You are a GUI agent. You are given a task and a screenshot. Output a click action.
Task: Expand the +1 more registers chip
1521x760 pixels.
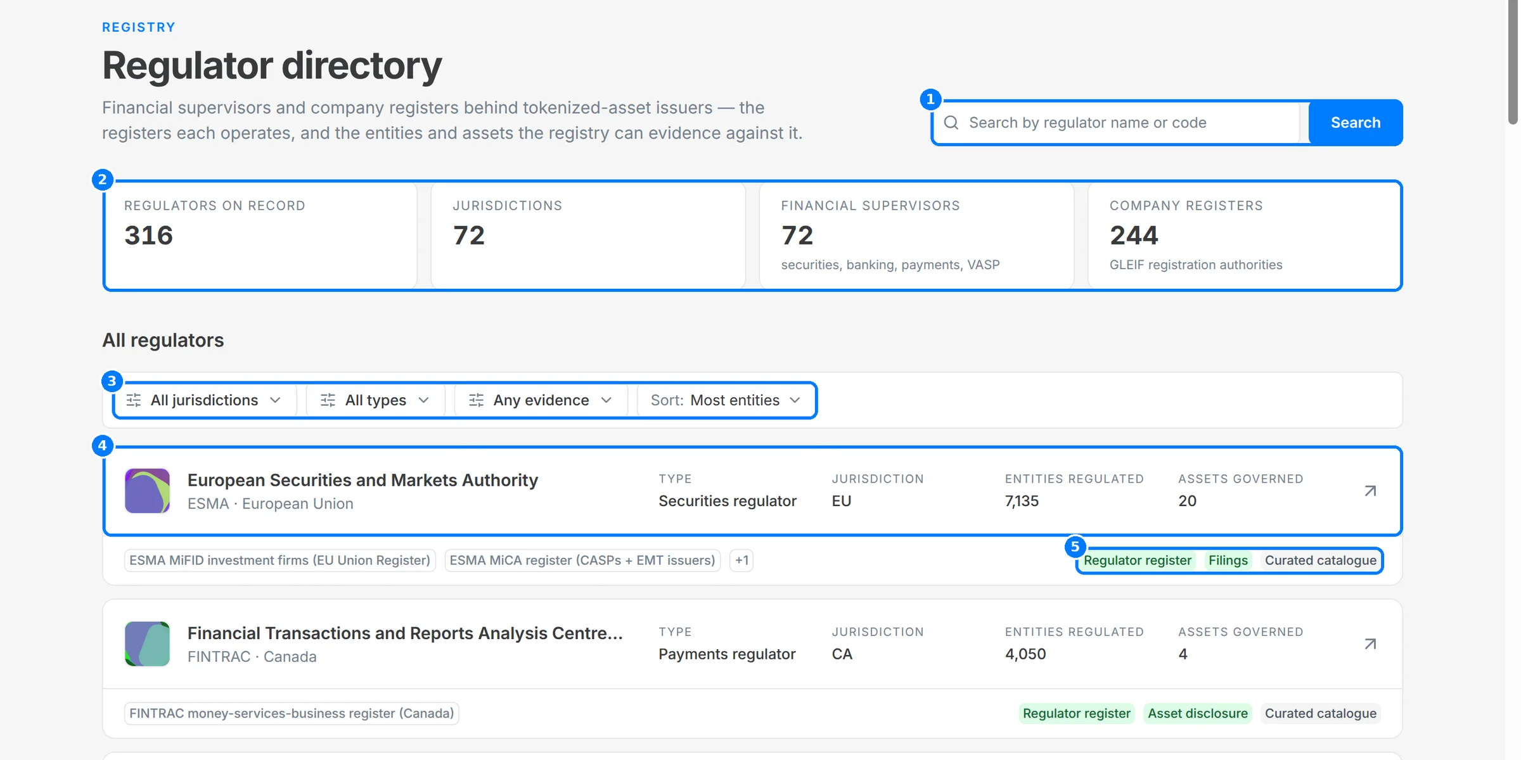(741, 560)
